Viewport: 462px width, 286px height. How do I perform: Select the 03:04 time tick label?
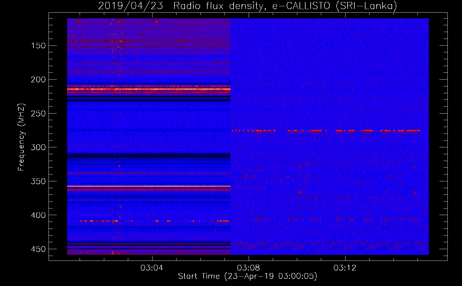point(152,268)
